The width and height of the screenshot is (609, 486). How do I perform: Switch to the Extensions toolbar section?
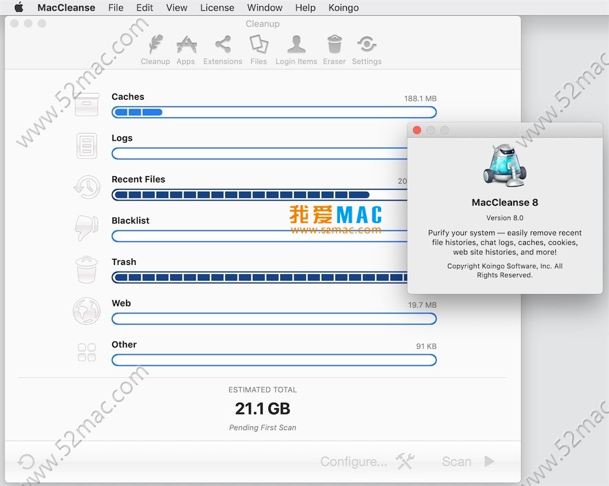(x=222, y=50)
